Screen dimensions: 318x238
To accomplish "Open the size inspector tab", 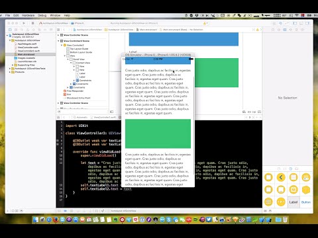I will (297, 30).
